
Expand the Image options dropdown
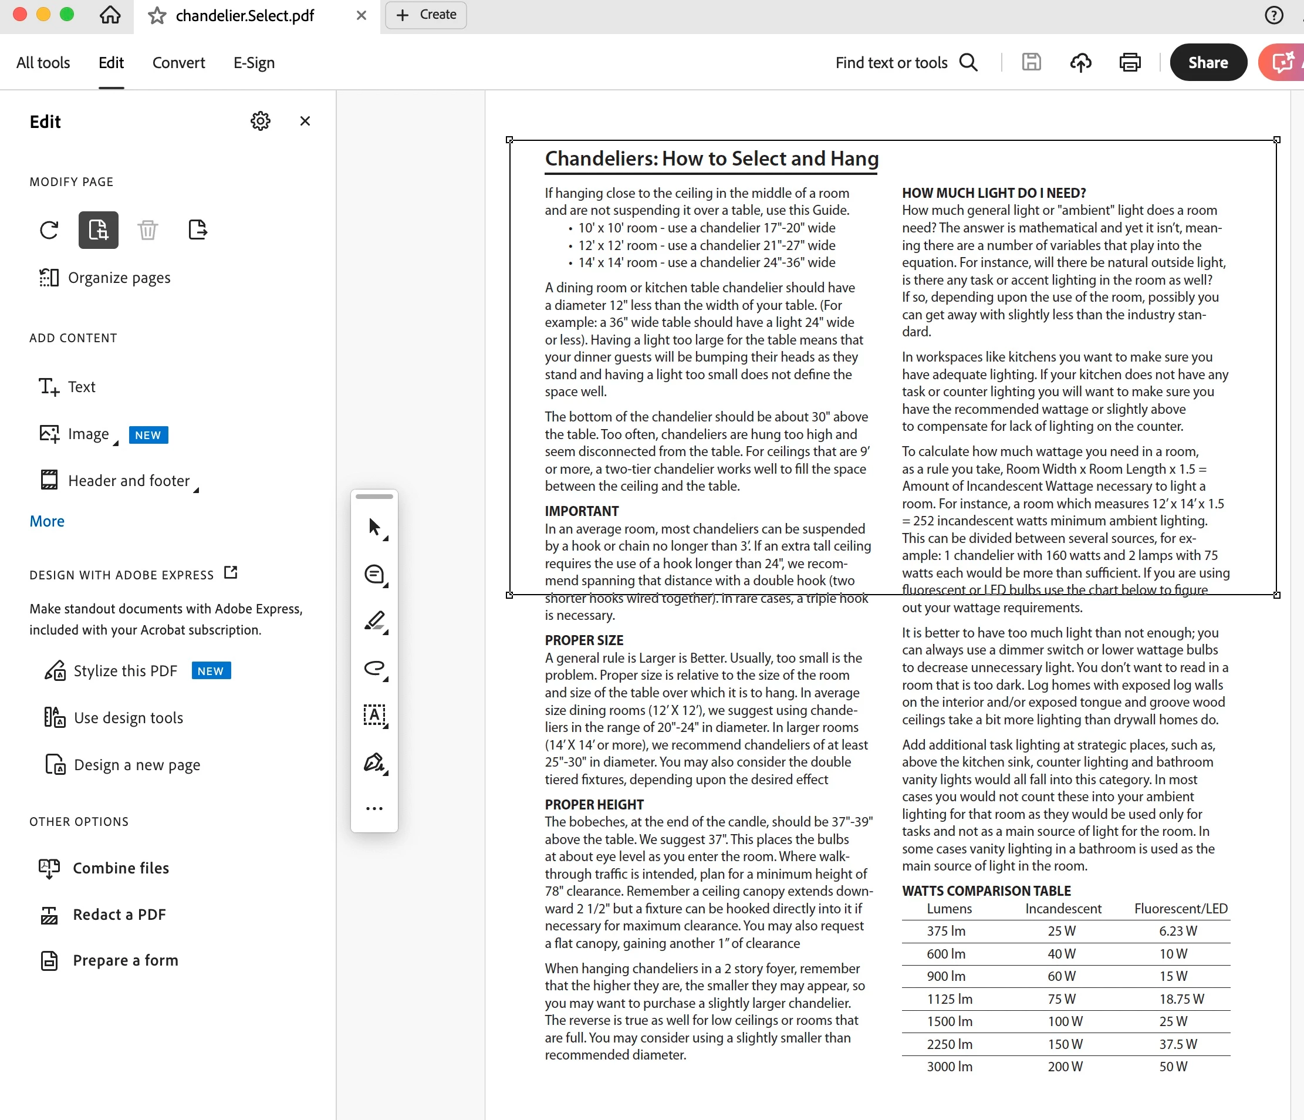pyautogui.click(x=116, y=443)
